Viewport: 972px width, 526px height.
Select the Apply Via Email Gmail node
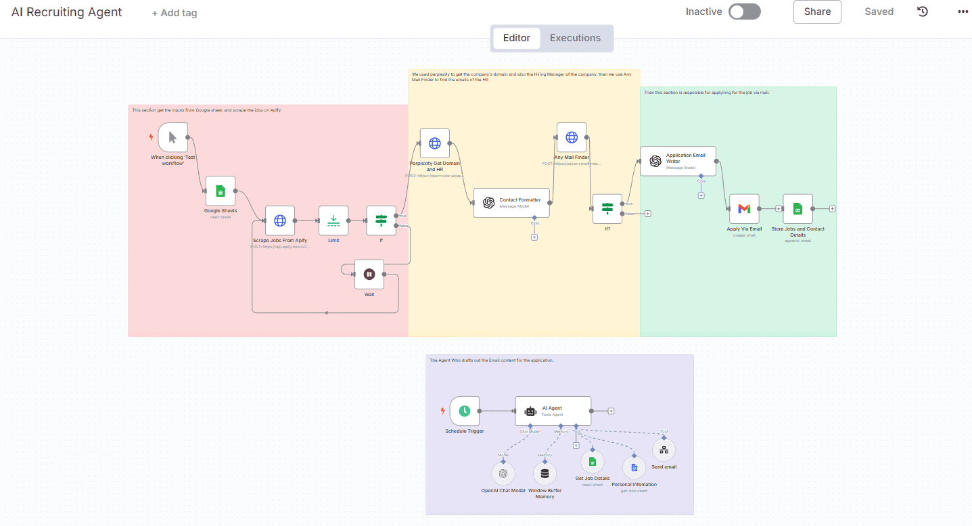pyautogui.click(x=744, y=209)
